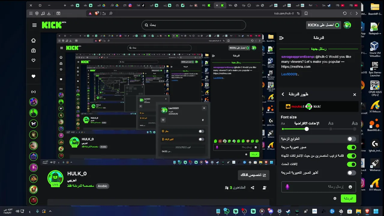Share the HULK_0 stream
The height and width of the screenshot is (216, 384).
(253, 187)
